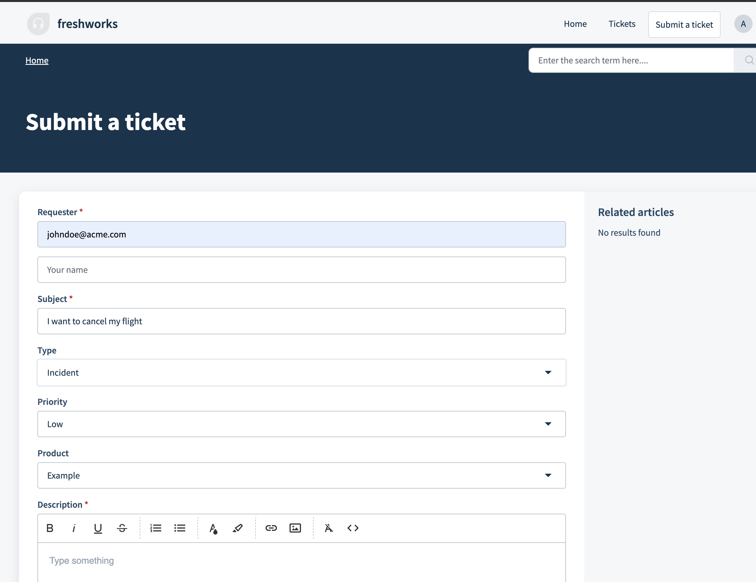Follow the Home breadcrumb link

click(37, 60)
